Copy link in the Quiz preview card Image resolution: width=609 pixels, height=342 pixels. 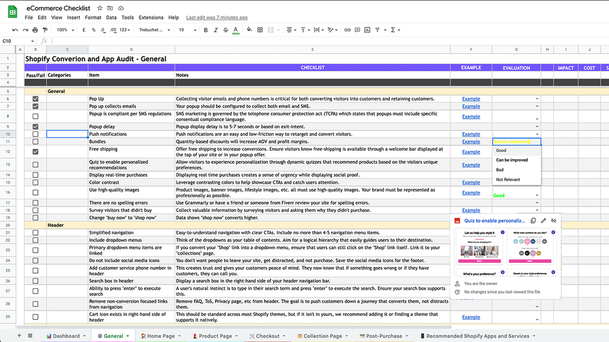[x=533, y=220]
